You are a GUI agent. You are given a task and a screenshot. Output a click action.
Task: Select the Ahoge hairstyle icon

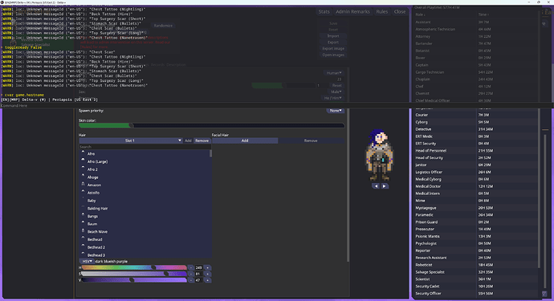pos(83,176)
